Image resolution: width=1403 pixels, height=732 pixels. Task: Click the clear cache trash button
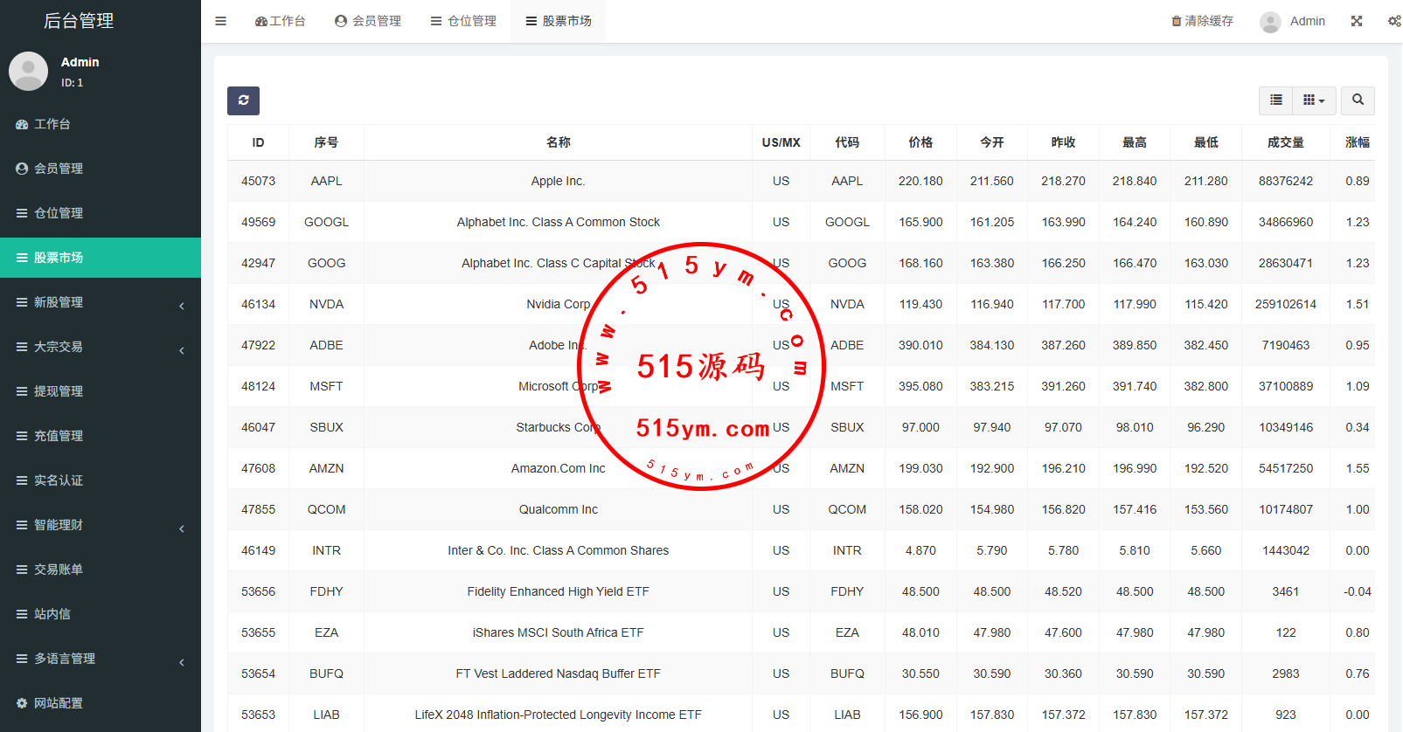tap(1202, 21)
